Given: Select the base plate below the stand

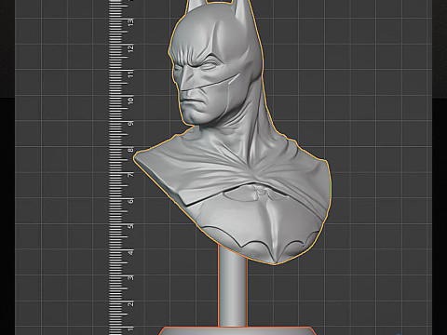Looking at the screenshot, I should click(237, 331).
